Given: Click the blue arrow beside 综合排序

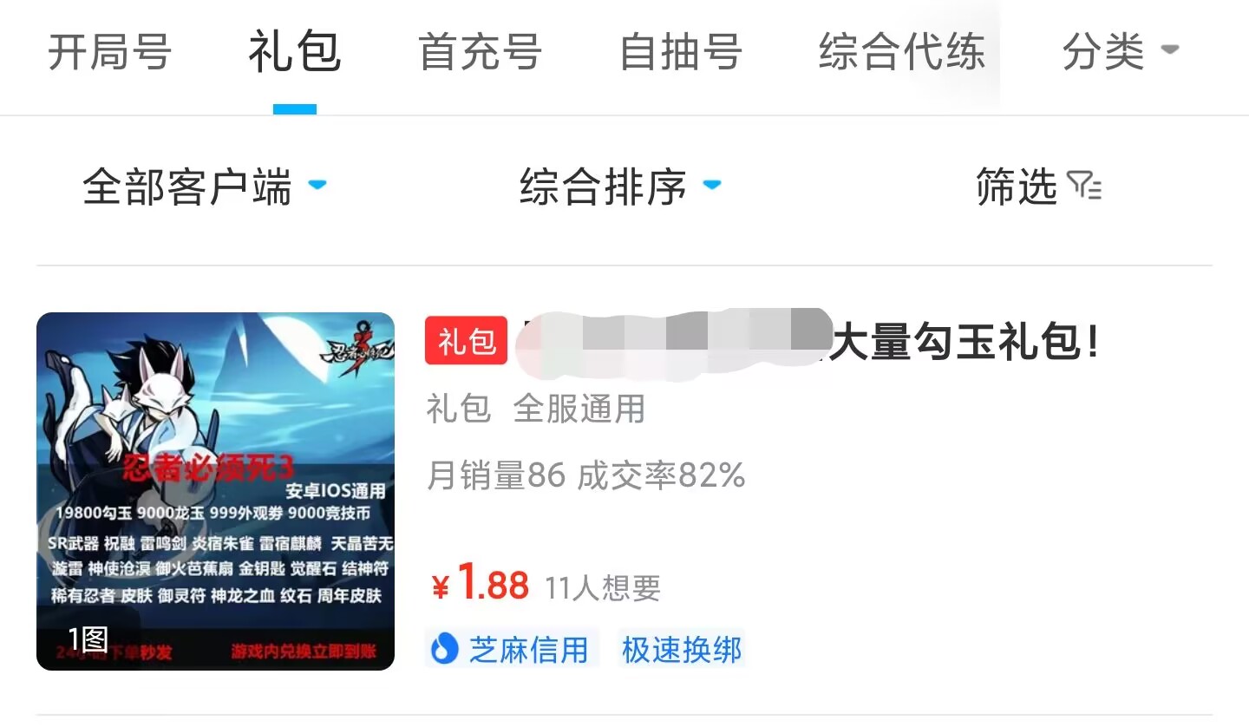Looking at the screenshot, I should [712, 184].
